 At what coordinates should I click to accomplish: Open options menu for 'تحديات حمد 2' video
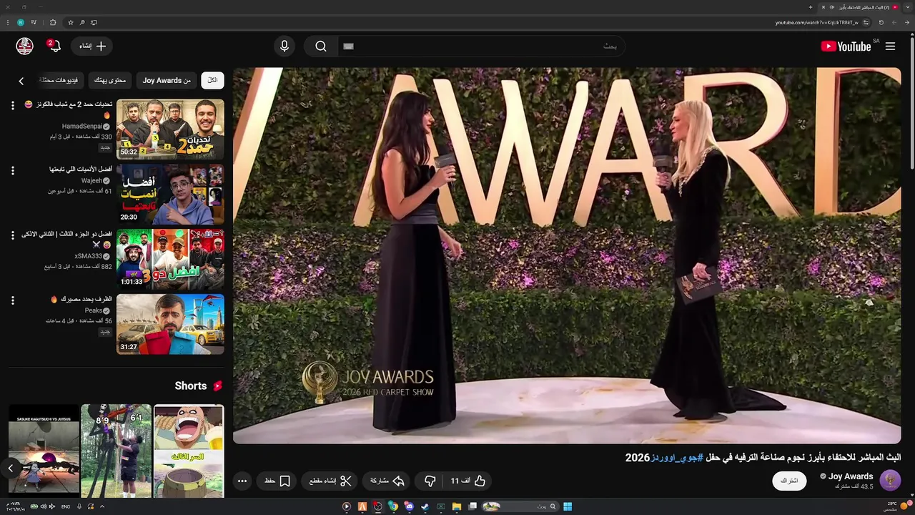12,106
